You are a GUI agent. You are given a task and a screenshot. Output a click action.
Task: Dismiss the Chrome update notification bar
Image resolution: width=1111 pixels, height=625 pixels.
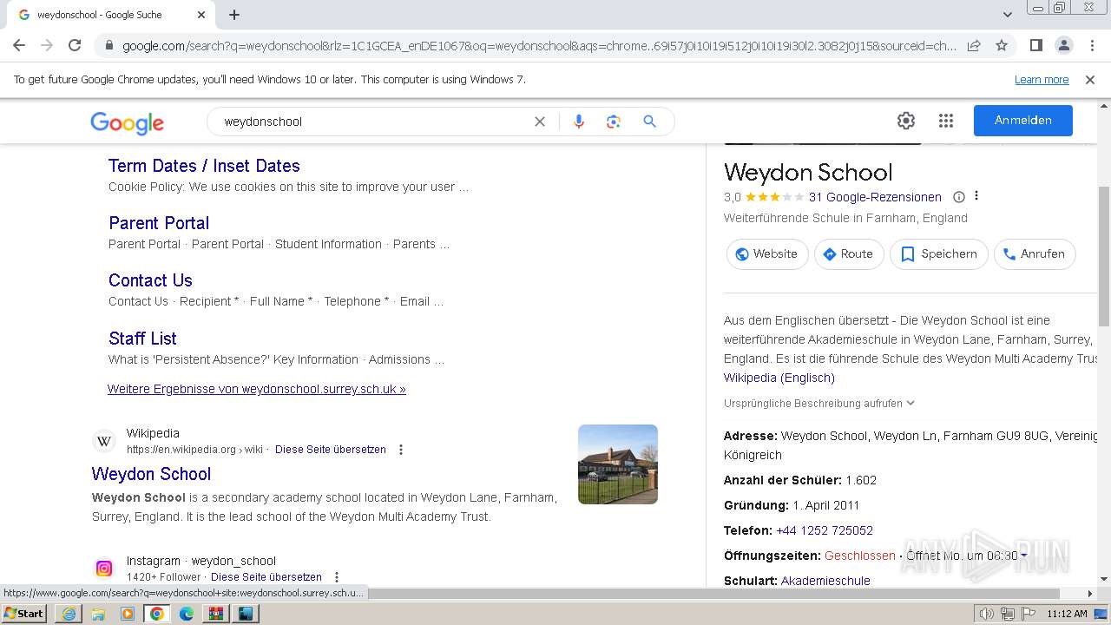1090,80
